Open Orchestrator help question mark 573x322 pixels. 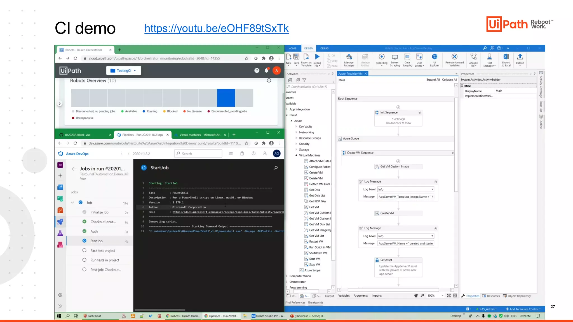257,70
